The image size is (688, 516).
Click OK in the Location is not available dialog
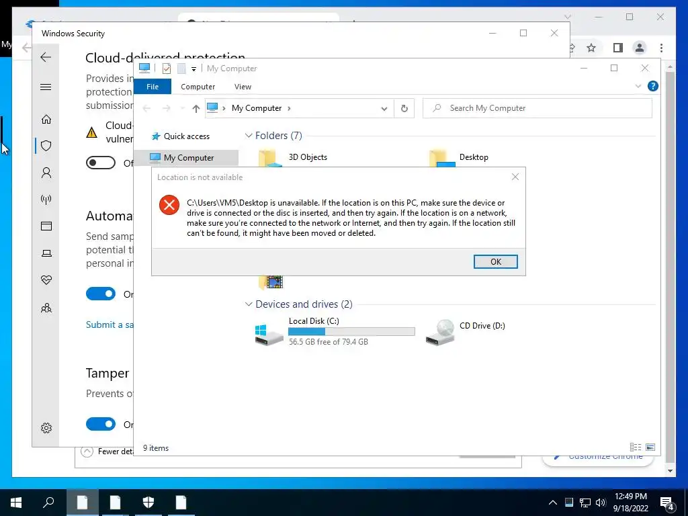[x=495, y=261]
